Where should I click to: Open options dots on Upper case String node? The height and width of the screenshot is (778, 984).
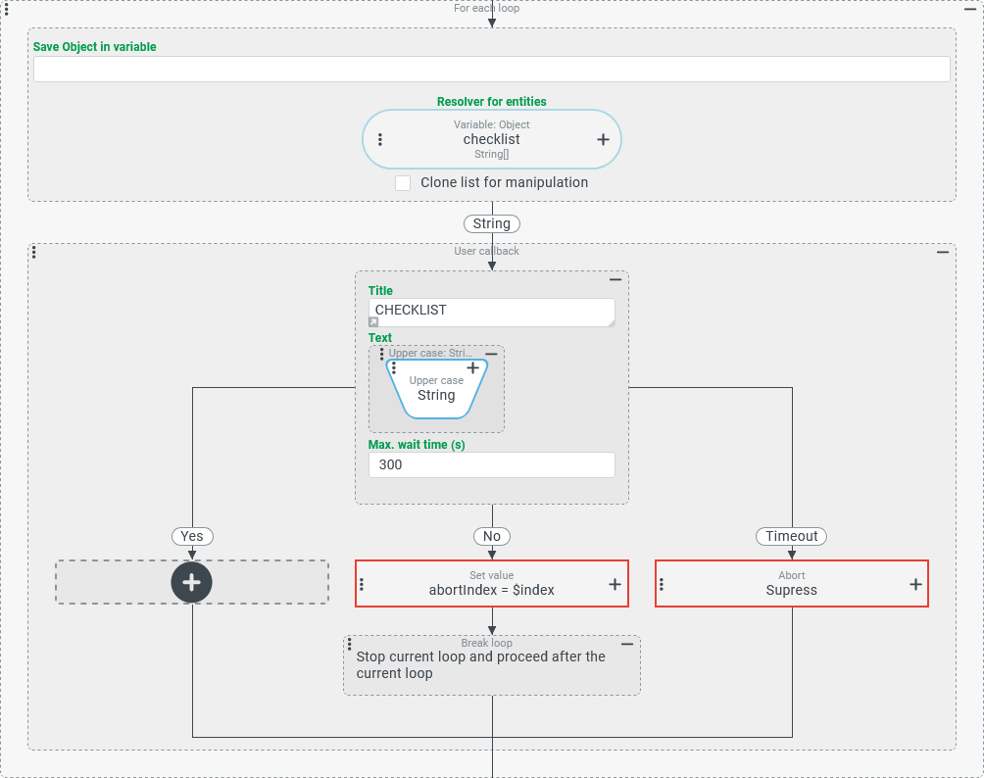(394, 367)
